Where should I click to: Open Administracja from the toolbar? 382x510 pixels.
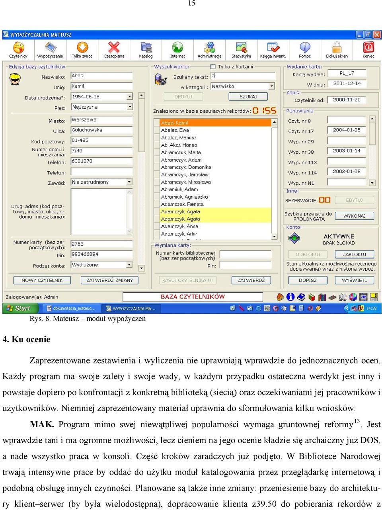click(209, 50)
